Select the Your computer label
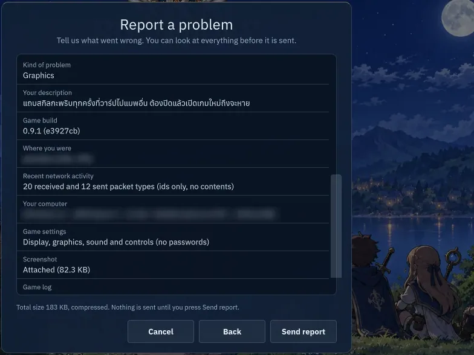 45,204
